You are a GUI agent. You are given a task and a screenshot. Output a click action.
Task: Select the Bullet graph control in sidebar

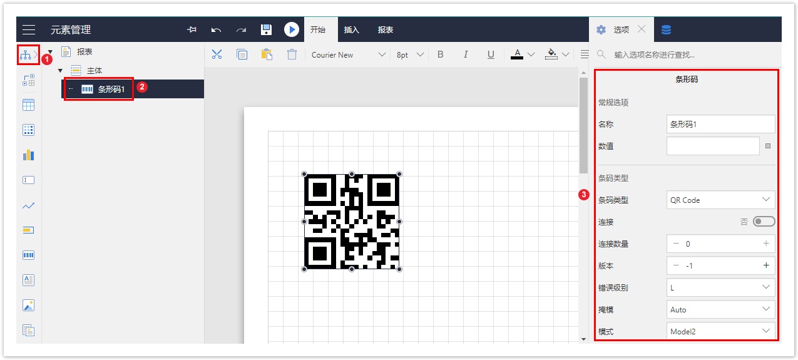pyautogui.click(x=28, y=230)
